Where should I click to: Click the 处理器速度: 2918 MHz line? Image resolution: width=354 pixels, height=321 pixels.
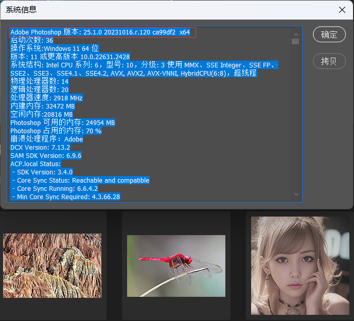point(46,98)
